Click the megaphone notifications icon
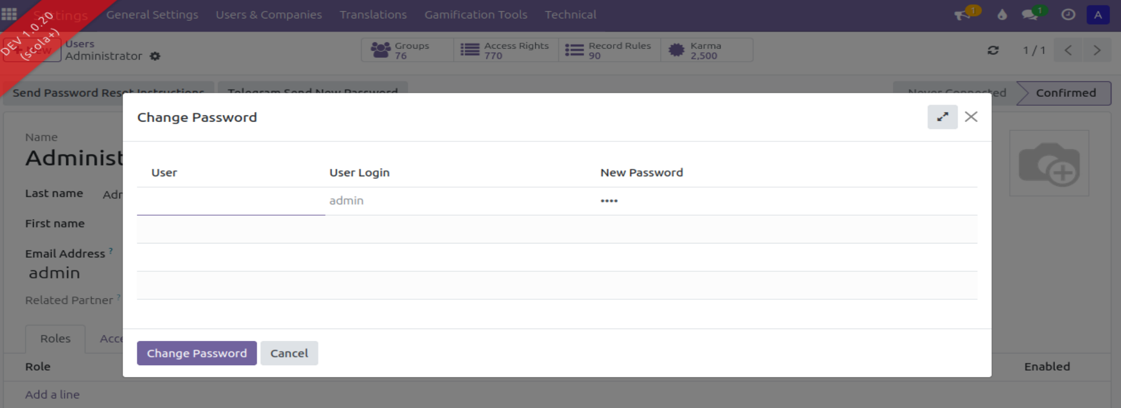The image size is (1121, 408). tap(962, 15)
